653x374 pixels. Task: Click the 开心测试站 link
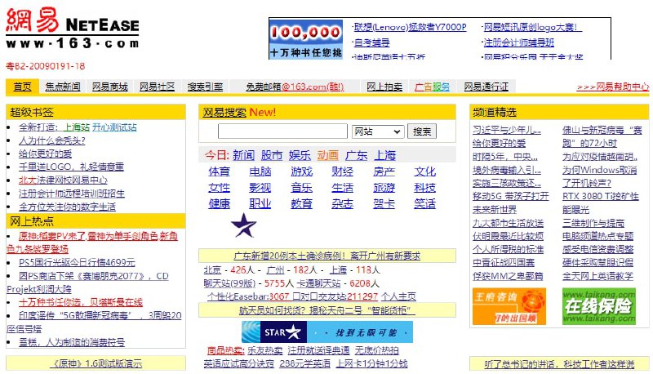114,127
